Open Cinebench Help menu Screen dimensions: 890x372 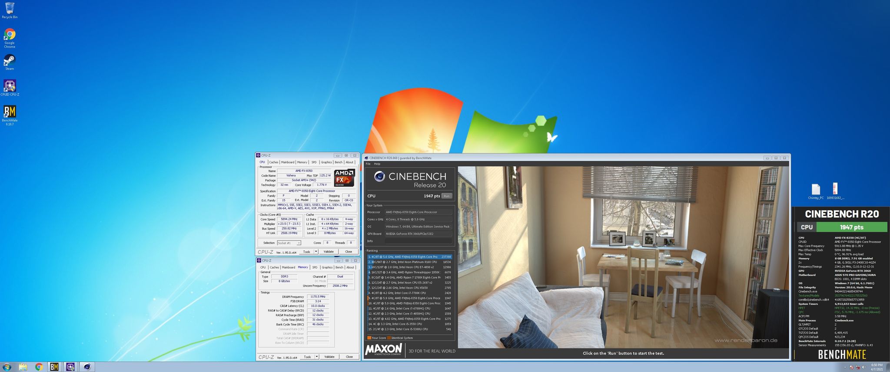click(x=377, y=164)
